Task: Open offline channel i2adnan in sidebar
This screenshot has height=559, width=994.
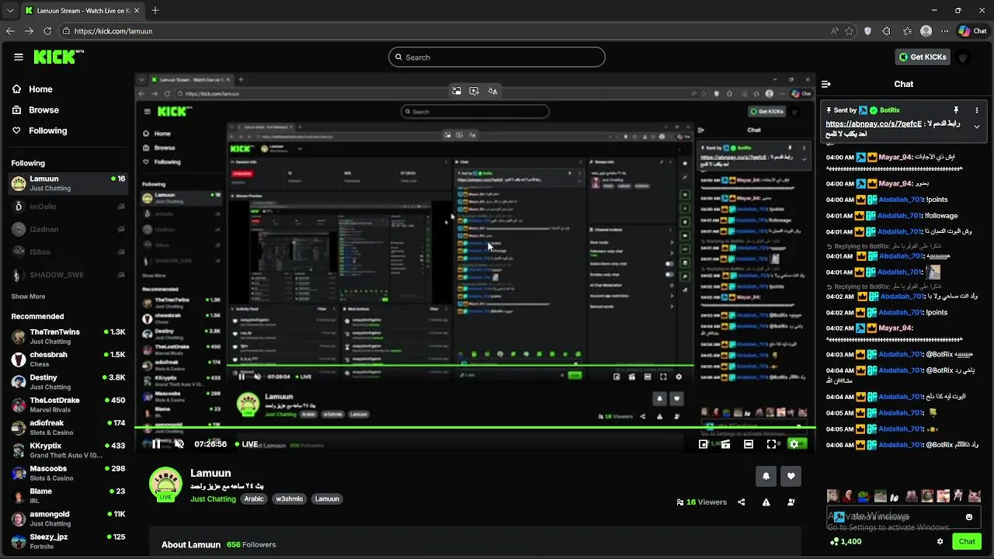Action: click(68, 230)
